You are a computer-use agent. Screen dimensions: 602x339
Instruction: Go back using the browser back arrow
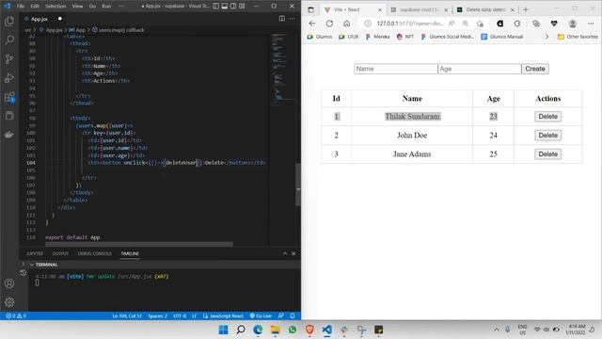(x=312, y=24)
